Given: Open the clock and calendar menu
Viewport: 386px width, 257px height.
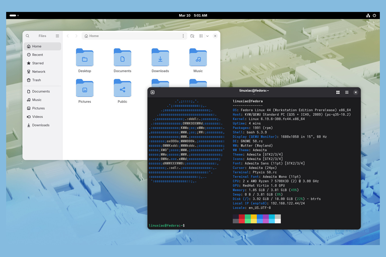Looking at the screenshot, I should pyautogui.click(x=193, y=15).
